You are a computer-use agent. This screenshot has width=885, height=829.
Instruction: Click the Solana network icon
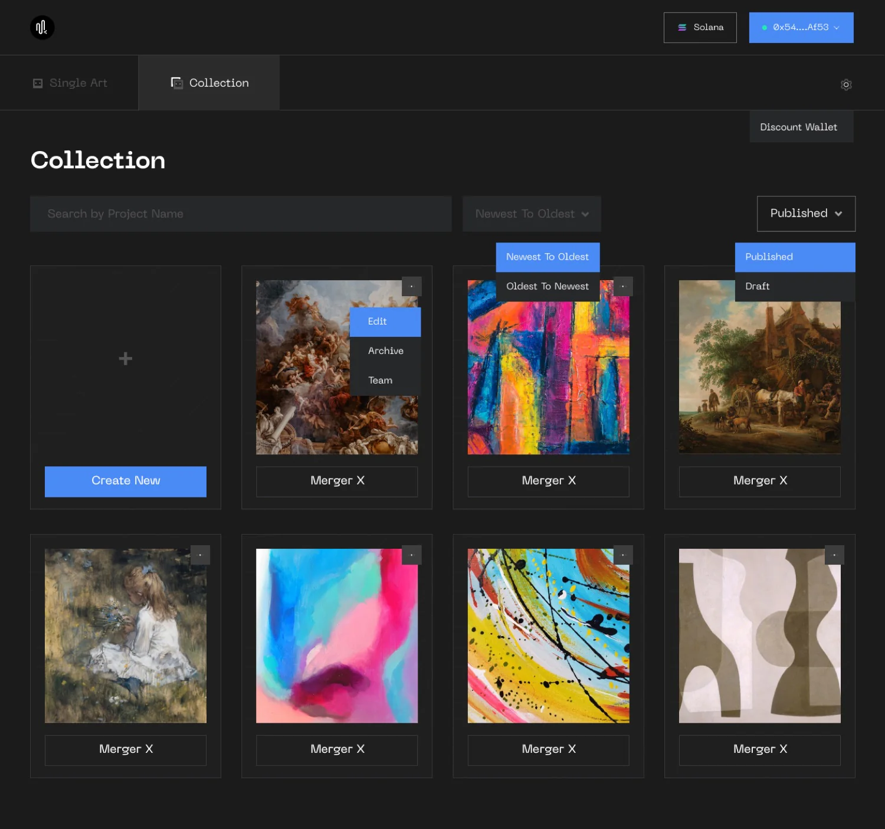click(682, 27)
